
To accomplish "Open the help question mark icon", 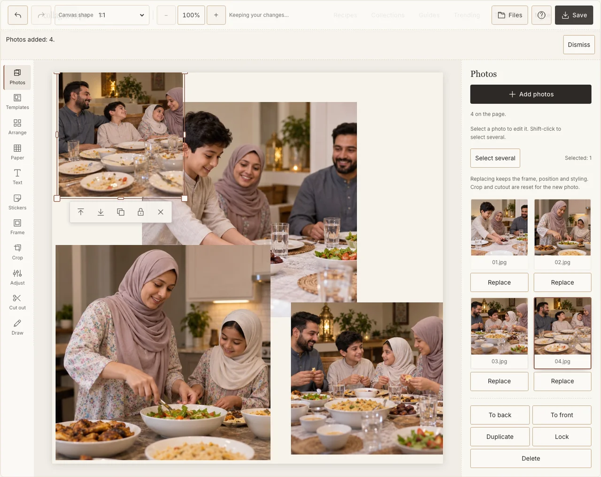I will (541, 15).
